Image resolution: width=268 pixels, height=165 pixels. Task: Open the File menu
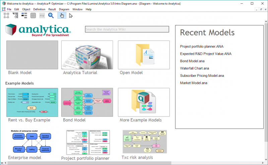tap(9, 9)
